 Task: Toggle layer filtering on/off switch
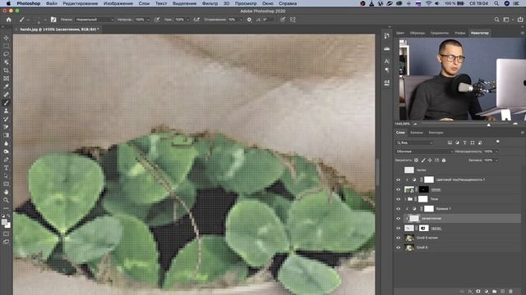coord(498,142)
